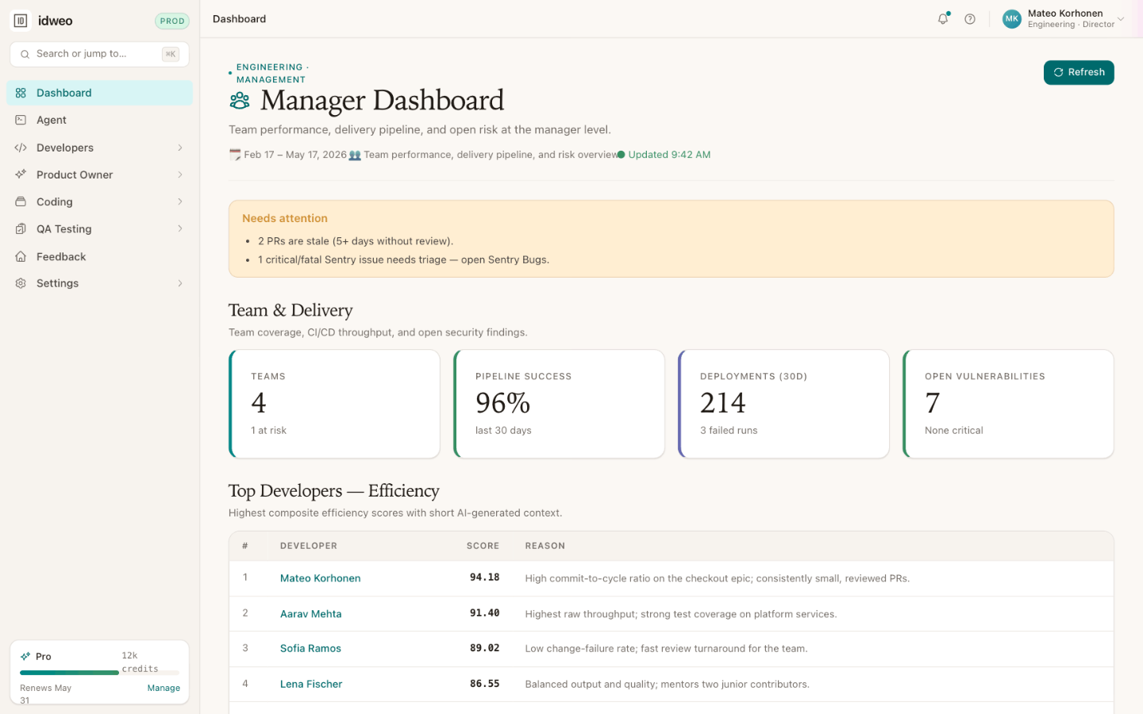The width and height of the screenshot is (1143, 714).
Task: Open Aarav Mehta developer link
Action: [x=310, y=614]
